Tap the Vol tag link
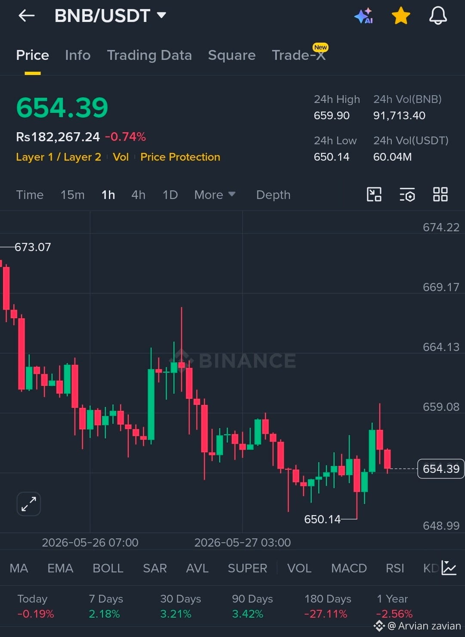The width and height of the screenshot is (465, 637). (x=121, y=157)
